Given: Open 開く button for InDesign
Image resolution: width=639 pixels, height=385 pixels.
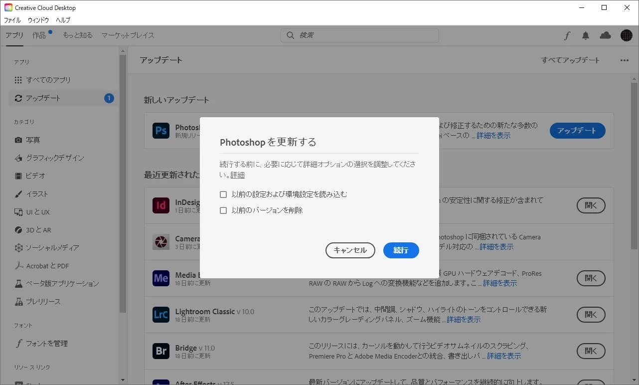Looking at the screenshot, I should (x=591, y=205).
